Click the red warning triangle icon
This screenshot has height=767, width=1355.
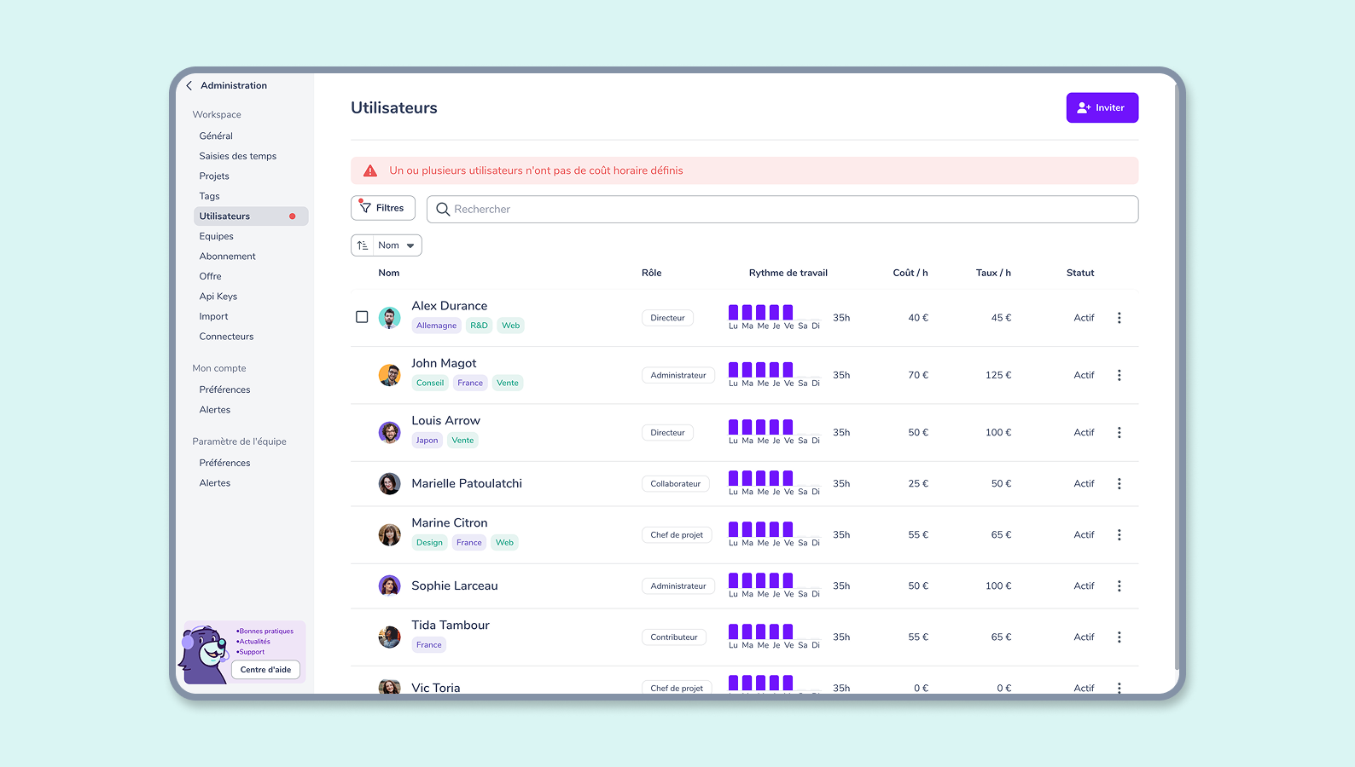tap(370, 171)
